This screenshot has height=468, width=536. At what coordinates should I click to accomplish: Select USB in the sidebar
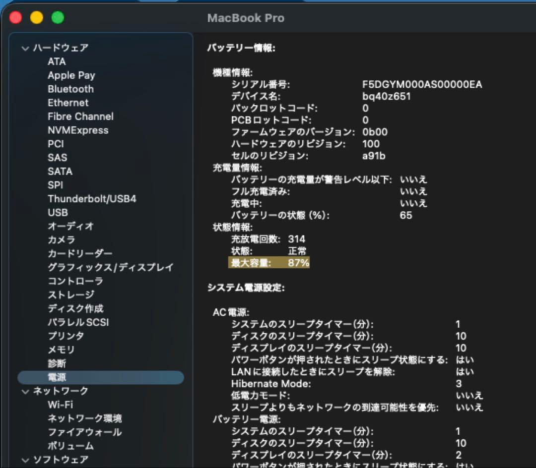click(x=58, y=212)
